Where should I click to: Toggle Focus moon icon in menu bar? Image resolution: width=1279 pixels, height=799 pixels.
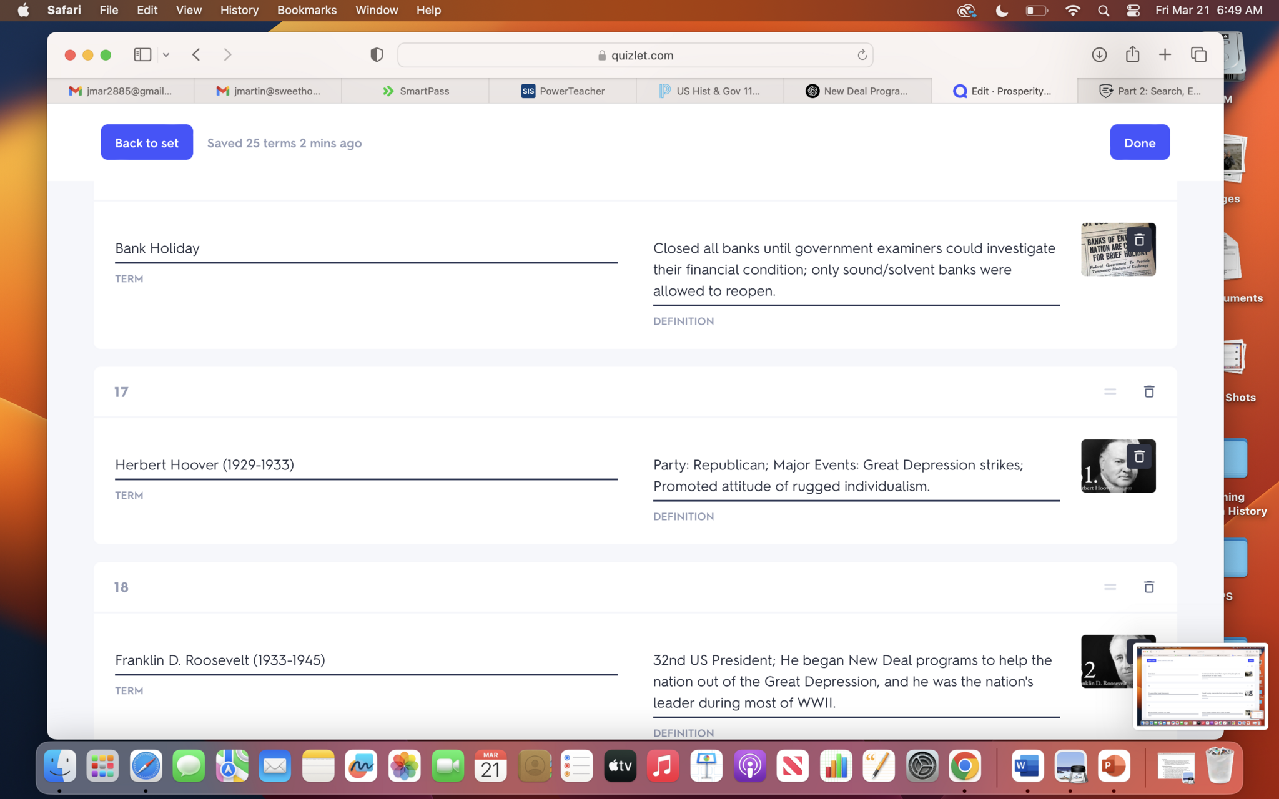click(1002, 10)
